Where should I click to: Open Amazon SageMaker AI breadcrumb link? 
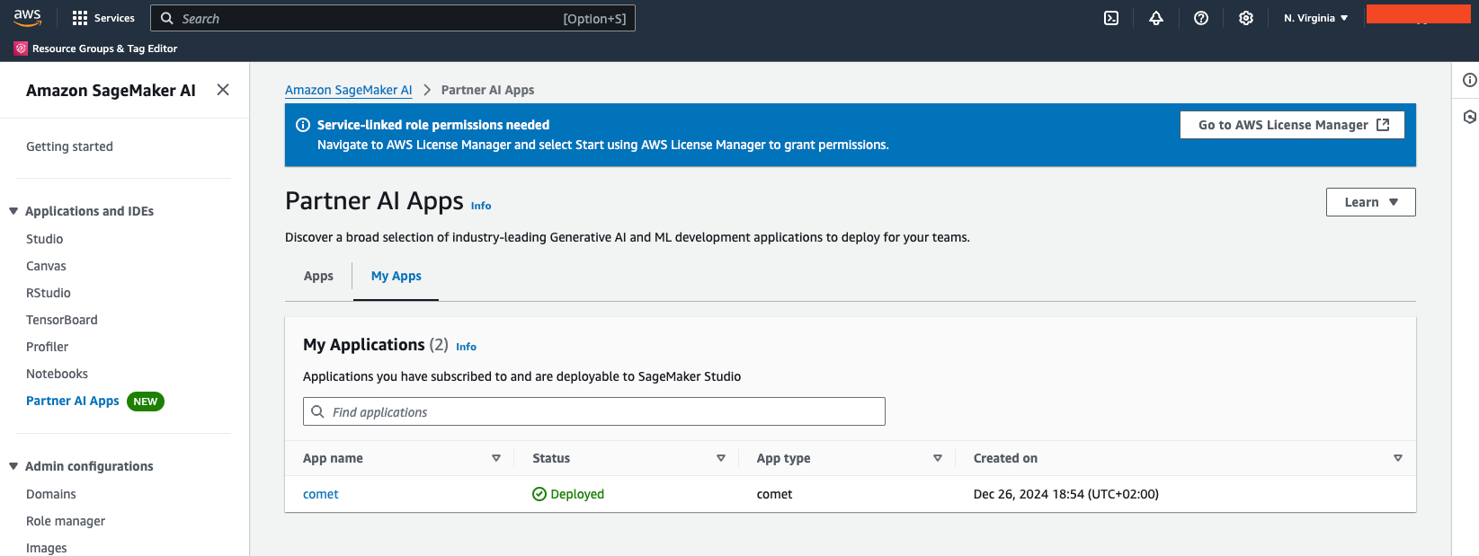pyautogui.click(x=349, y=90)
